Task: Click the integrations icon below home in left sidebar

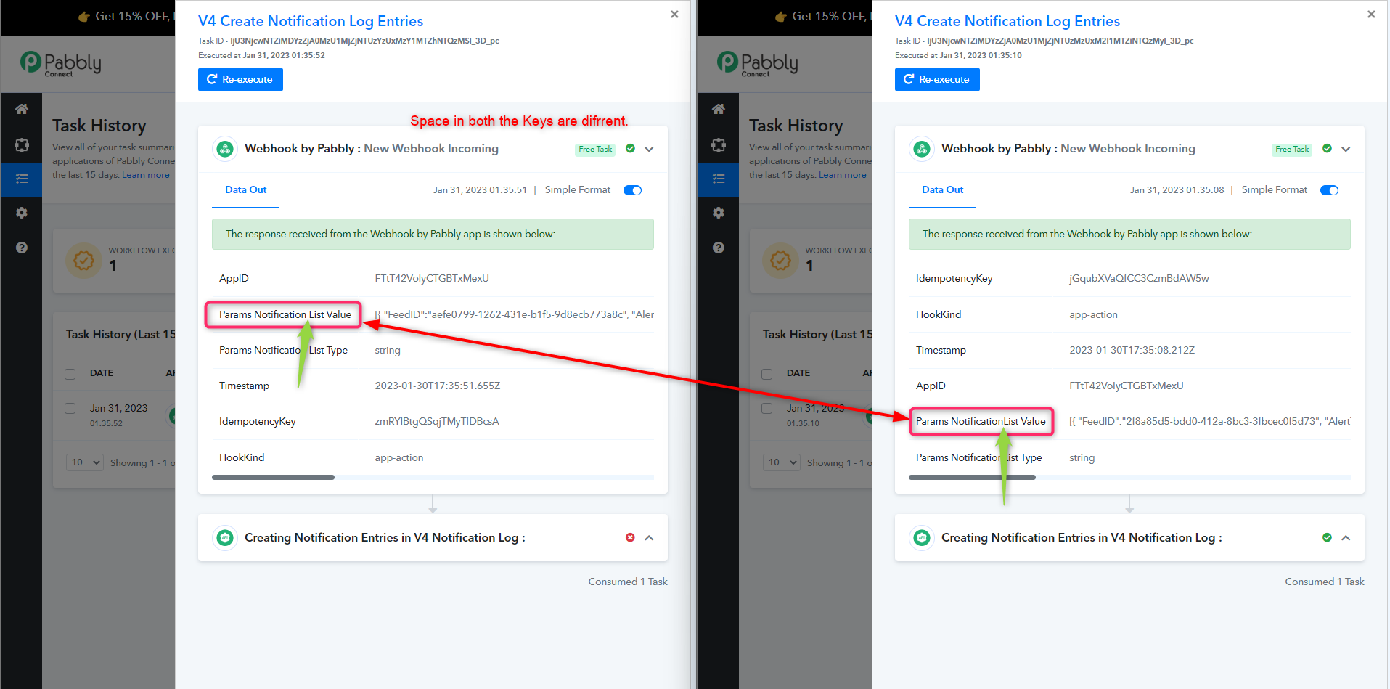Action: (22, 145)
